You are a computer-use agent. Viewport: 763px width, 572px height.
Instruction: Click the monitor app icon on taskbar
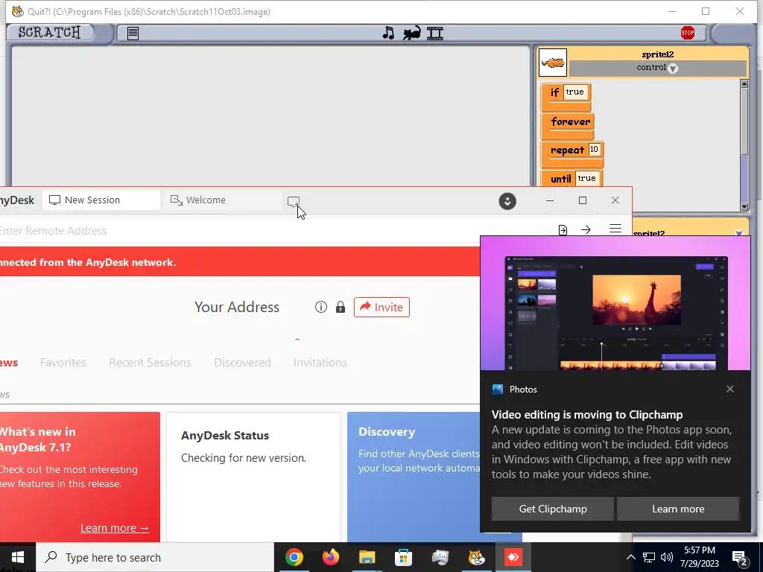click(440, 557)
